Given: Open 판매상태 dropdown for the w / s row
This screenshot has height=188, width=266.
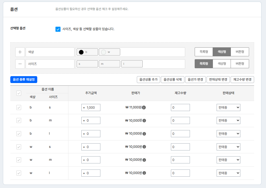Looking at the screenshot, I should click(228, 147).
